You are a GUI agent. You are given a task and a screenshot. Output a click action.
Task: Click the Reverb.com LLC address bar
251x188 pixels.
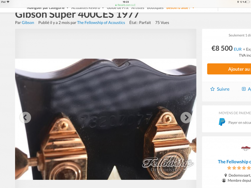point(125,5)
